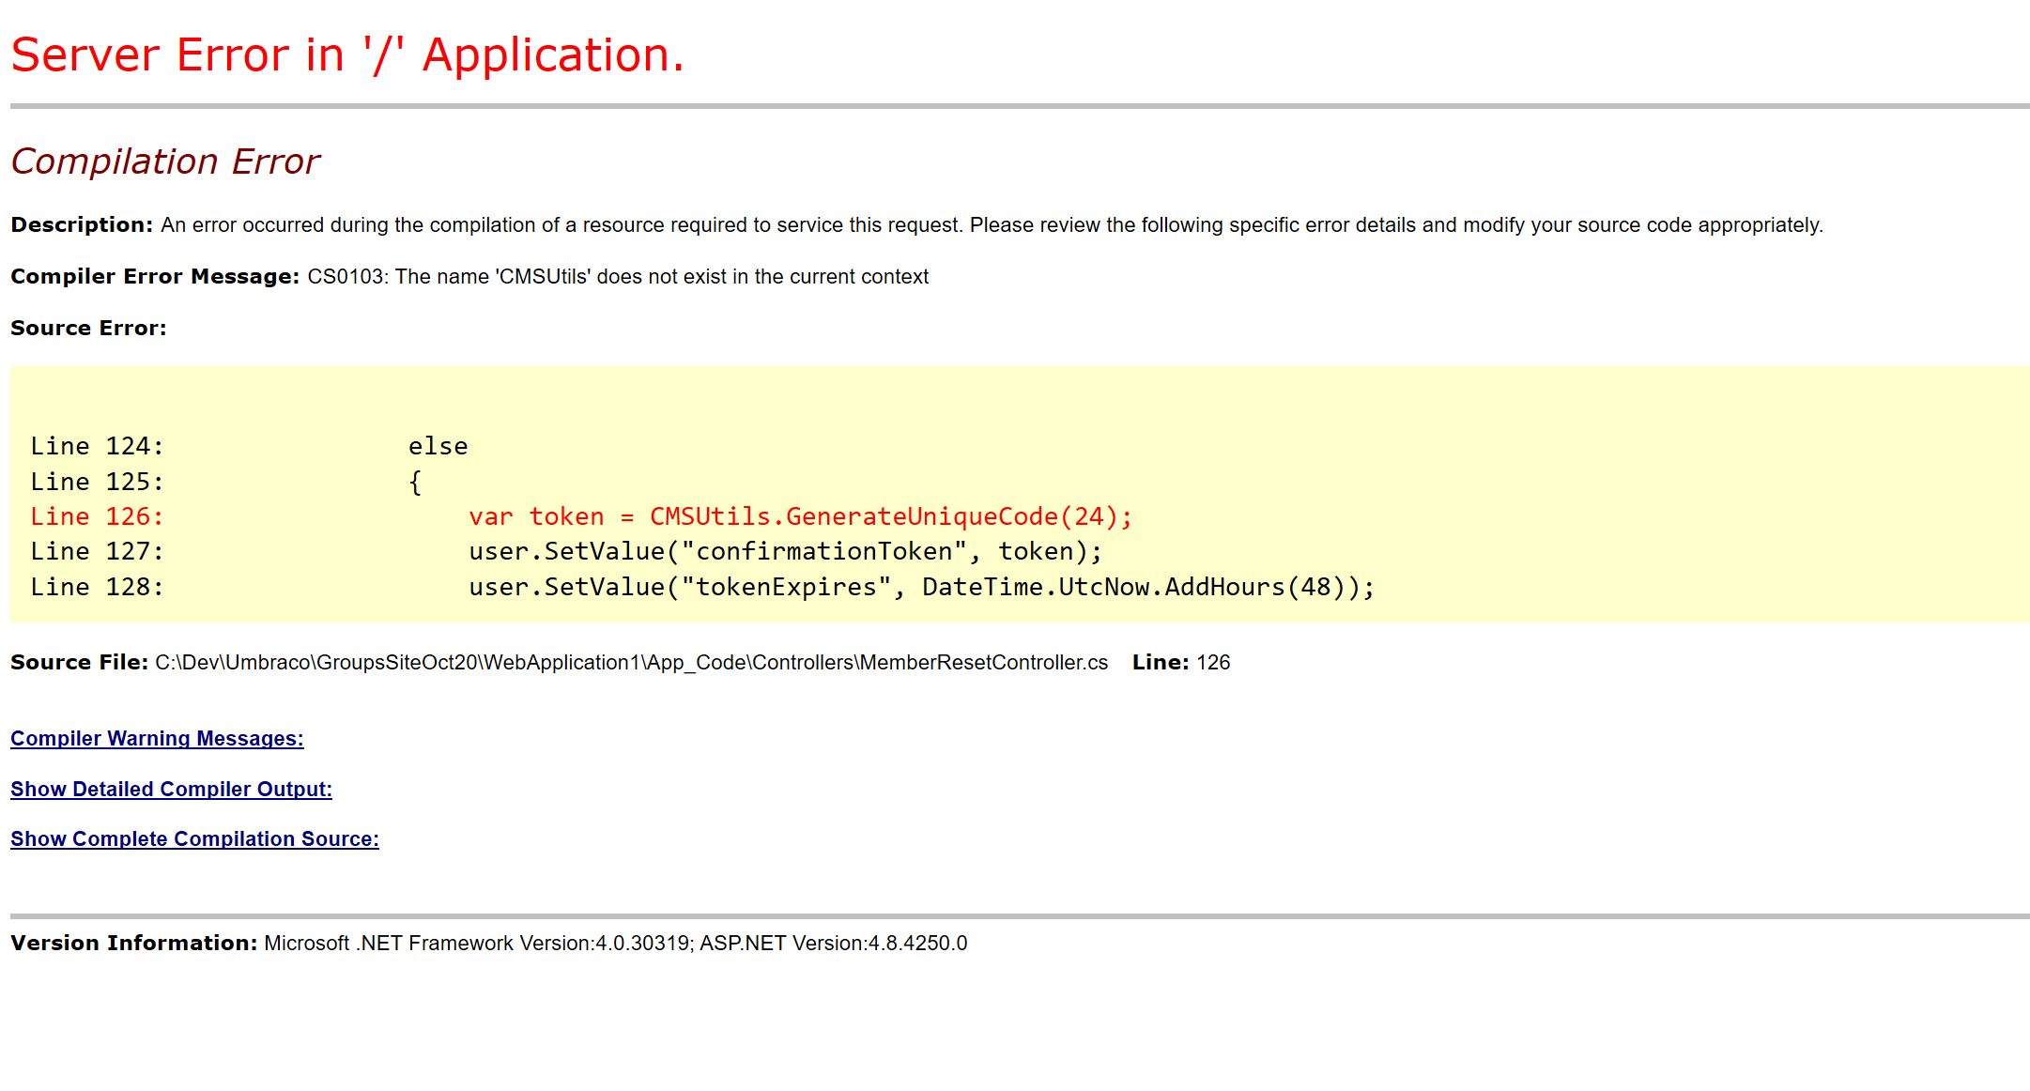Expand Show Complete Compilation Source
Image resolution: width=2030 pixels, height=1091 pixels.
click(194, 838)
